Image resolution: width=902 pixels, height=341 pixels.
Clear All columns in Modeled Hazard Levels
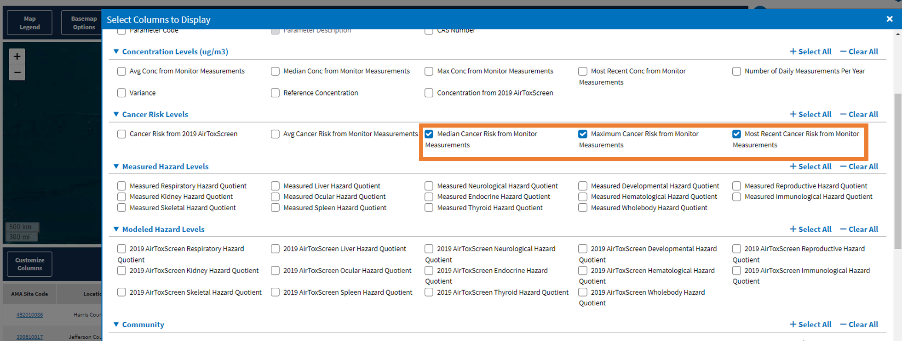point(859,229)
